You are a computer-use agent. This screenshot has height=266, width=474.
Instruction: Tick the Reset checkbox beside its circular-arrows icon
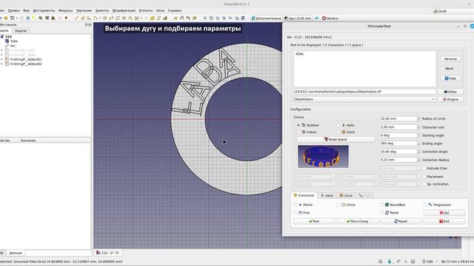click(382, 213)
